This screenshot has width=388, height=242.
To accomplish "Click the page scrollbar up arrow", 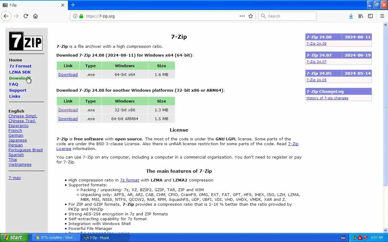I will [386, 25].
